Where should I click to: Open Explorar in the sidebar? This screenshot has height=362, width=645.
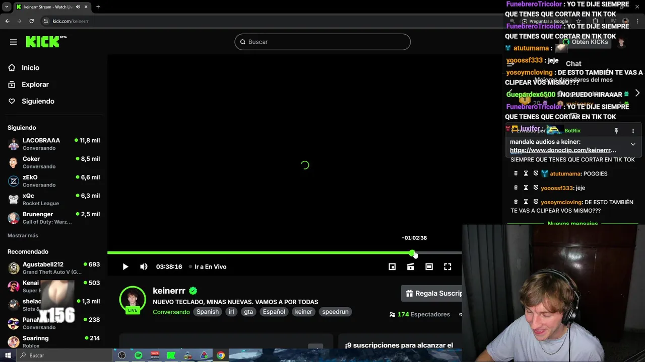[35, 84]
